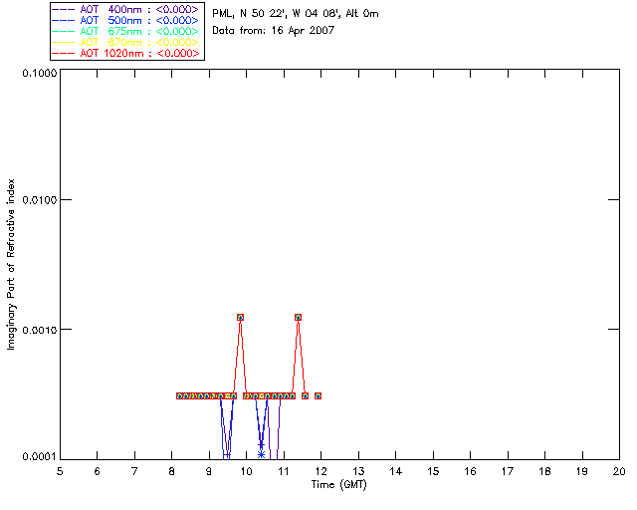Click the x-axis label 20
The image size is (637, 510).
619,471
